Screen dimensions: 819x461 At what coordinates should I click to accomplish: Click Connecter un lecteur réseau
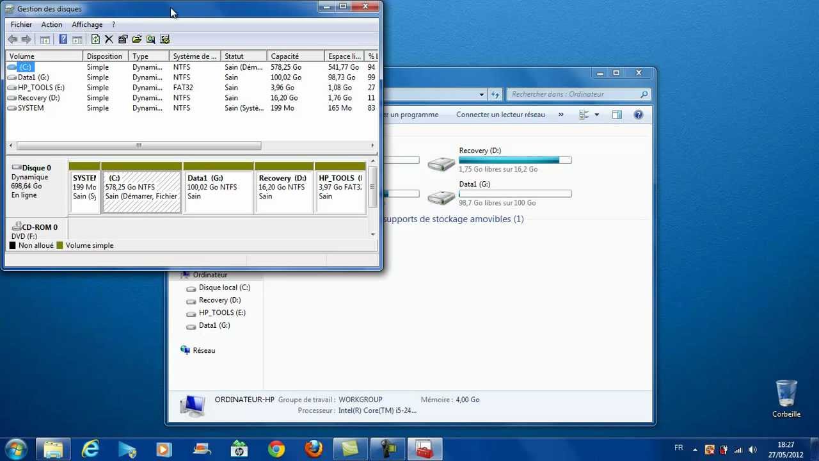click(x=500, y=115)
